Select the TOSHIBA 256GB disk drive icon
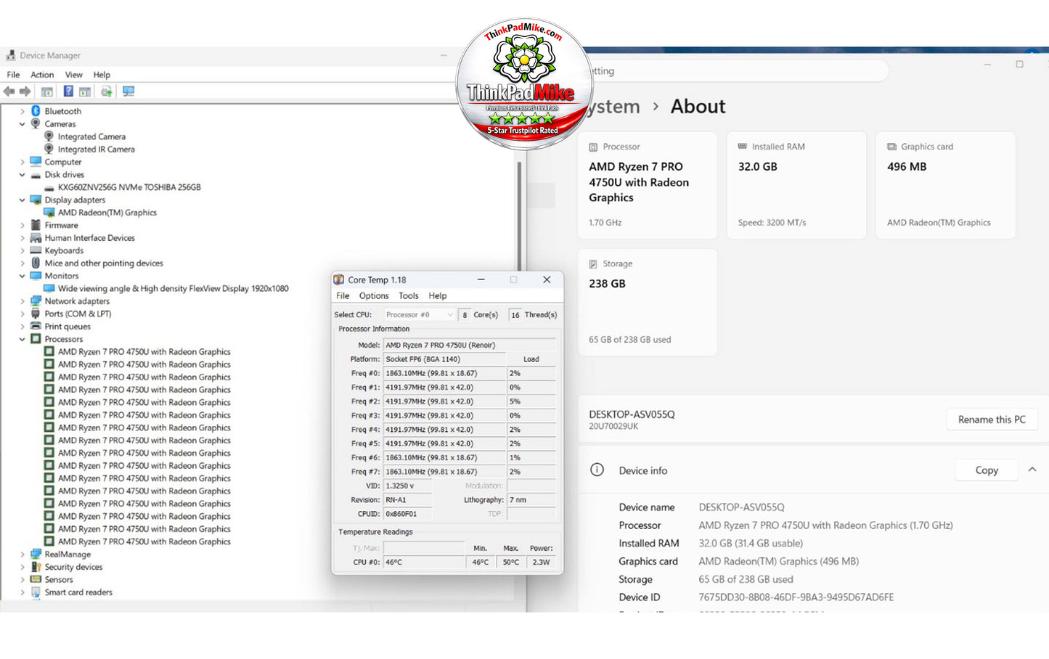Screen dimensions: 1049x659 49,187
